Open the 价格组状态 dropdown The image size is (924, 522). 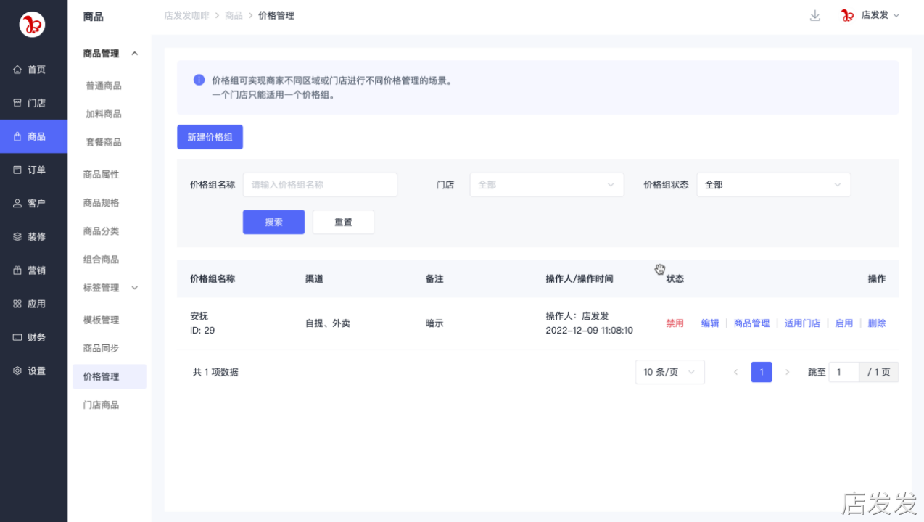[x=774, y=185]
